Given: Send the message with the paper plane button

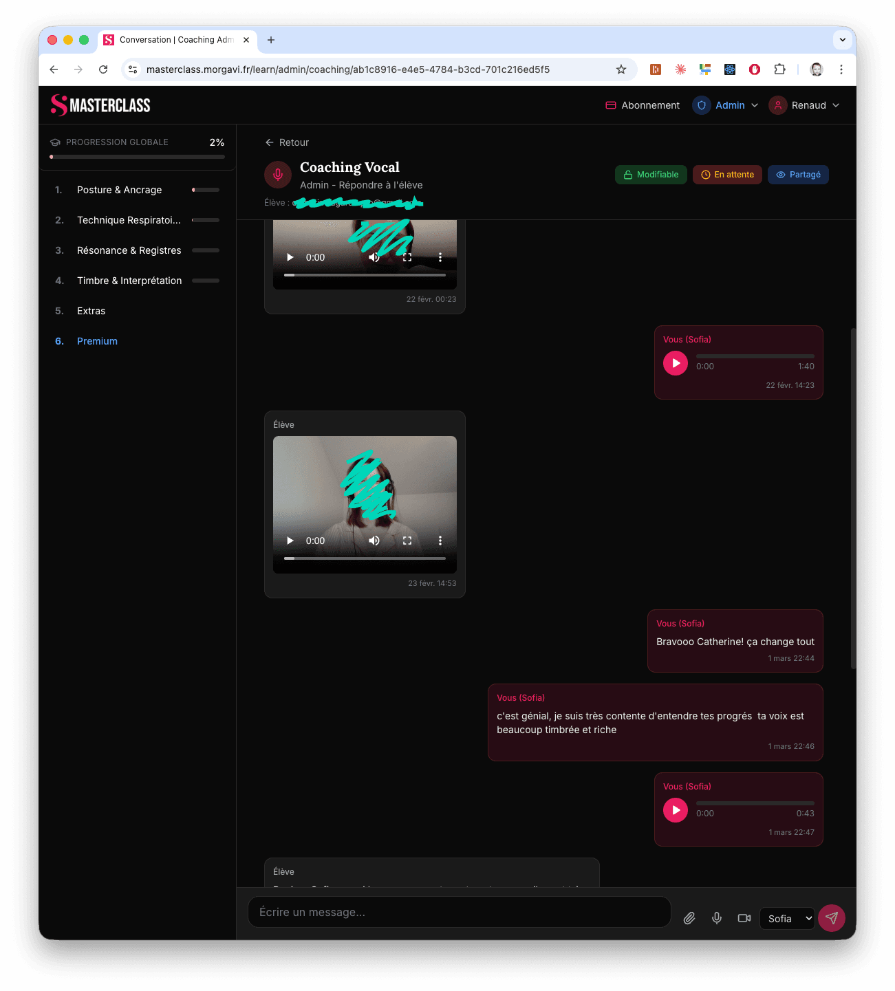Looking at the screenshot, I should (x=832, y=918).
